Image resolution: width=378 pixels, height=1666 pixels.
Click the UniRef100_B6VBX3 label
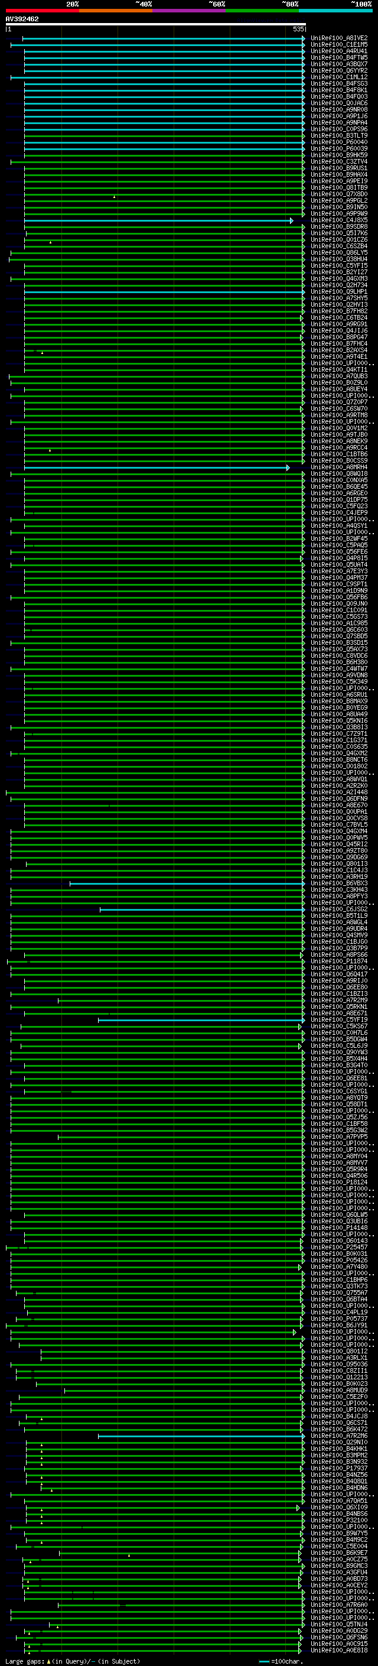coord(339,883)
